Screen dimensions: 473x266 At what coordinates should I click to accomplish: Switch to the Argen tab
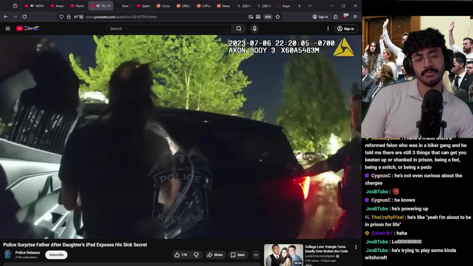click(x=284, y=6)
